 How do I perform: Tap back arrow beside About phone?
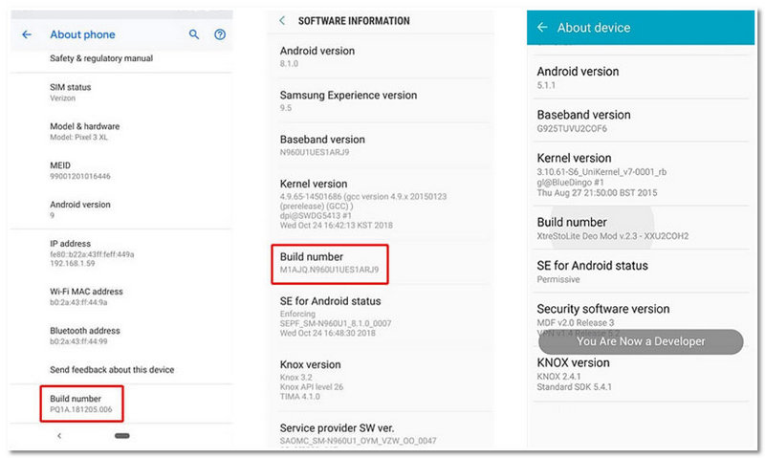(x=27, y=34)
